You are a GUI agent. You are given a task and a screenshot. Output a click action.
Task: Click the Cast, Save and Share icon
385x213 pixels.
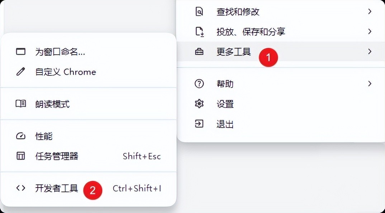(x=199, y=32)
